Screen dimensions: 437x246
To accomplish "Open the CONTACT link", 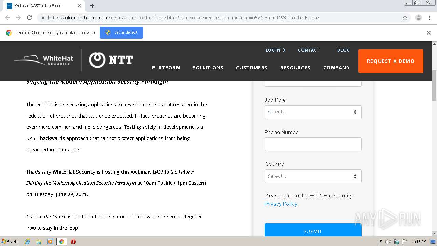I will pyautogui.click(x=309, y=50).
